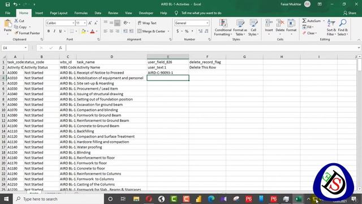362x204 pixels.
Task: Click the Decrease Decimal icon
Action: click(x=206, y=31)
